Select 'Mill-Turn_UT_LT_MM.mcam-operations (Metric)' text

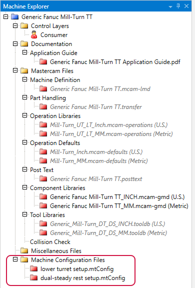click(x=111, y=134)
